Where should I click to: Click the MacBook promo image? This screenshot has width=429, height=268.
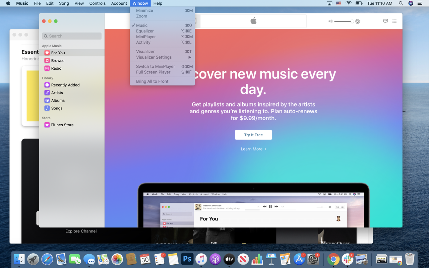pyautogui.click(x=253, y=205)
